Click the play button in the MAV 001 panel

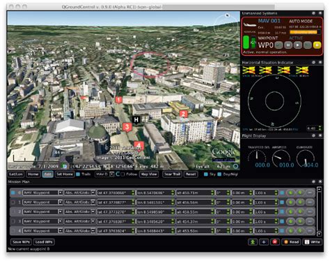pos(298,45)
